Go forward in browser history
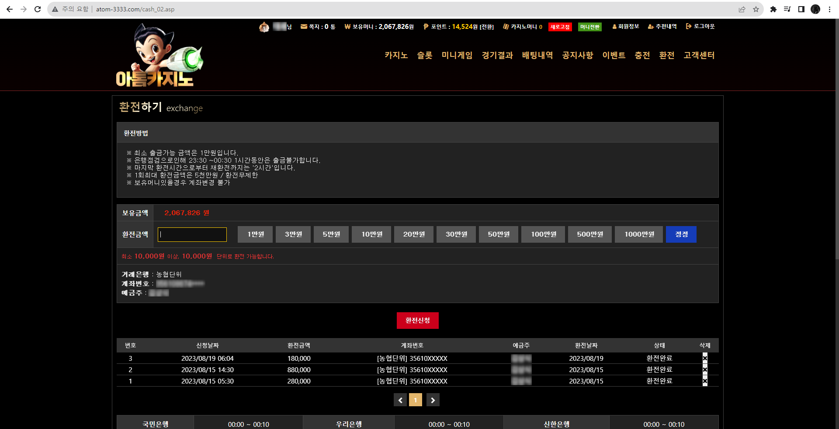Image resolution: width=839 pixels, height=429 pixels. tap(24, 9)
